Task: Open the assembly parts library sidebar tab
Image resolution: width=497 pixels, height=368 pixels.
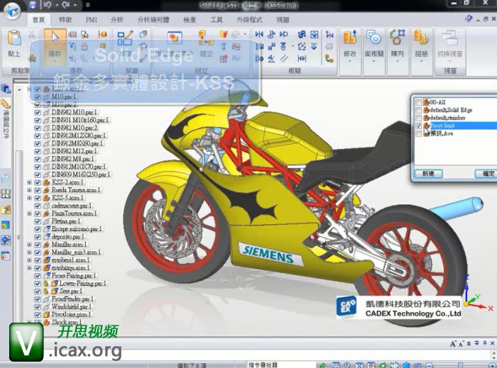Action: pyautogui.click(x=6, y=118)
